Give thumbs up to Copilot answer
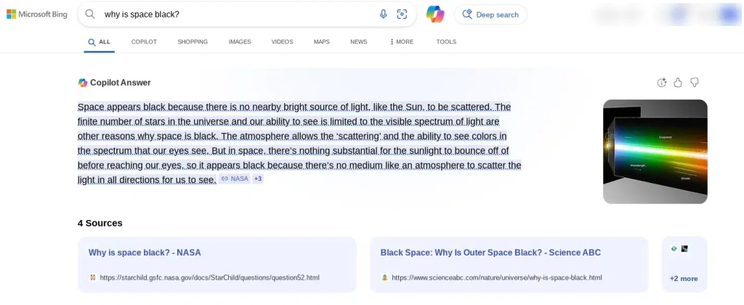The height and width of the screenshot is (305, 744). pos(678,83)
